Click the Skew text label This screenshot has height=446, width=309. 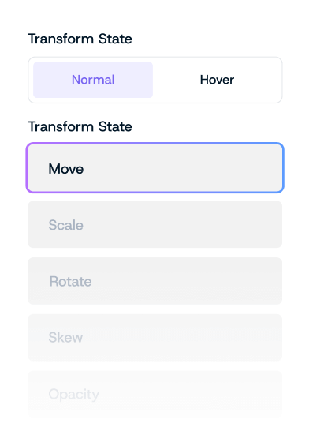(65, 337)
